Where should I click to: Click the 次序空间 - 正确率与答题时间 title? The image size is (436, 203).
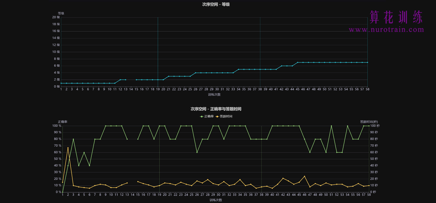pyautogui.click(x=216, y=109)
